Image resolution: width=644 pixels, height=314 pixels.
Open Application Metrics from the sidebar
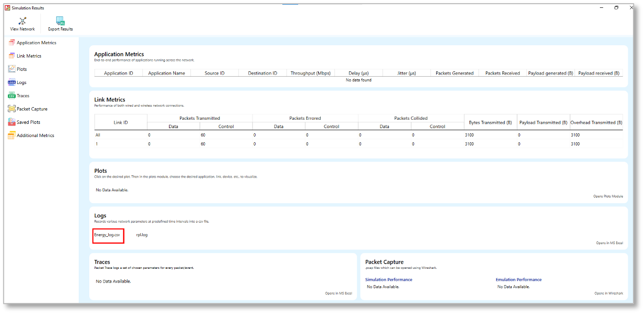(x=36, y=43)
